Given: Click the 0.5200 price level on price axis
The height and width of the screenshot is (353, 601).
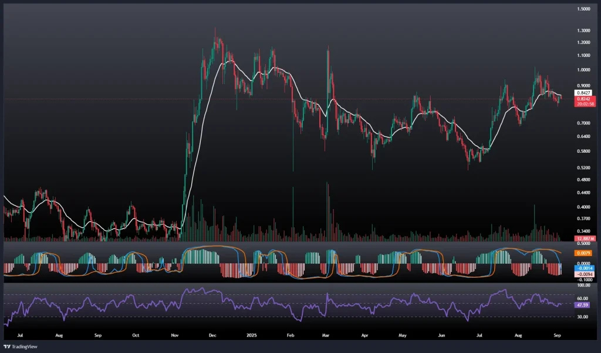Looking at the screenshot, I should (x=583, y=167).
